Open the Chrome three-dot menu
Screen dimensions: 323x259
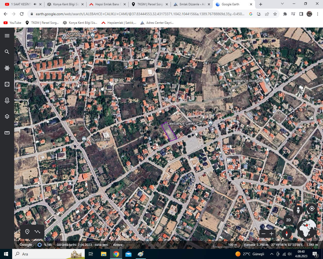[318, 14]
